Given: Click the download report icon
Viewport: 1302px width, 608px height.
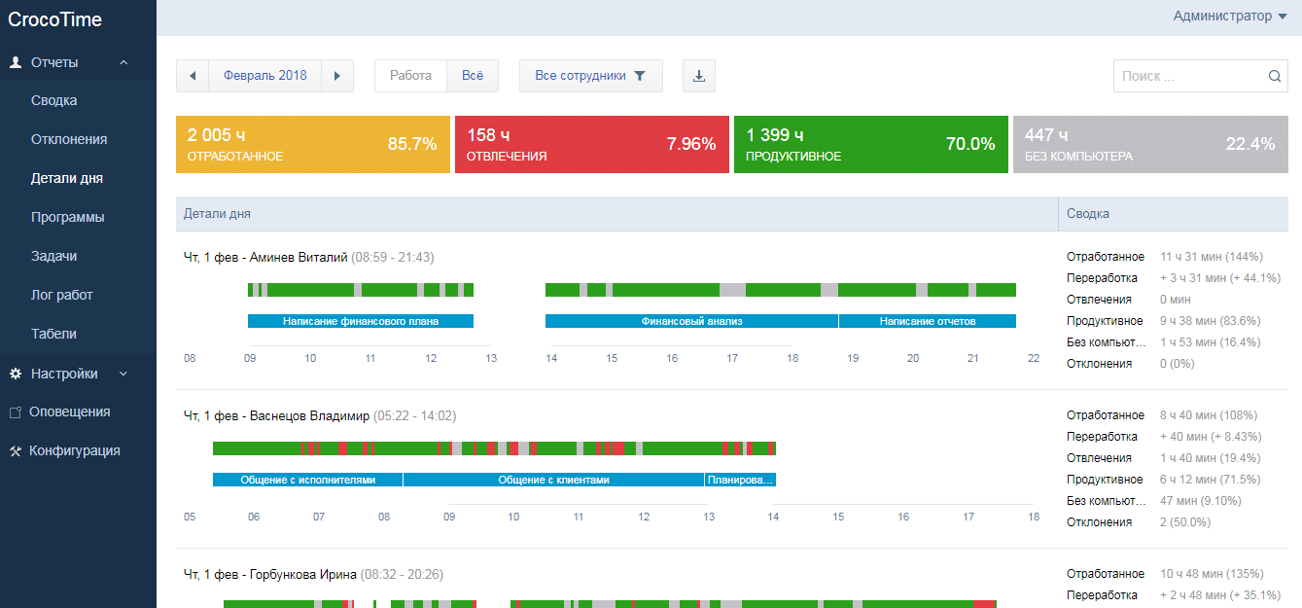Looking at the screenshot, I should [x=698, y=76].
